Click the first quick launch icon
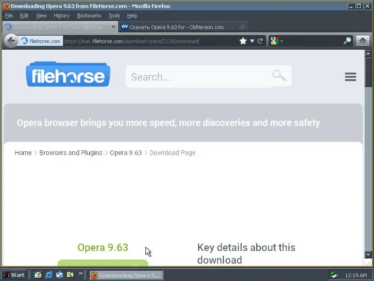Image resolution: width=374 pixels, height=281 pixels. pyautogui.click(x=38, y=275)
